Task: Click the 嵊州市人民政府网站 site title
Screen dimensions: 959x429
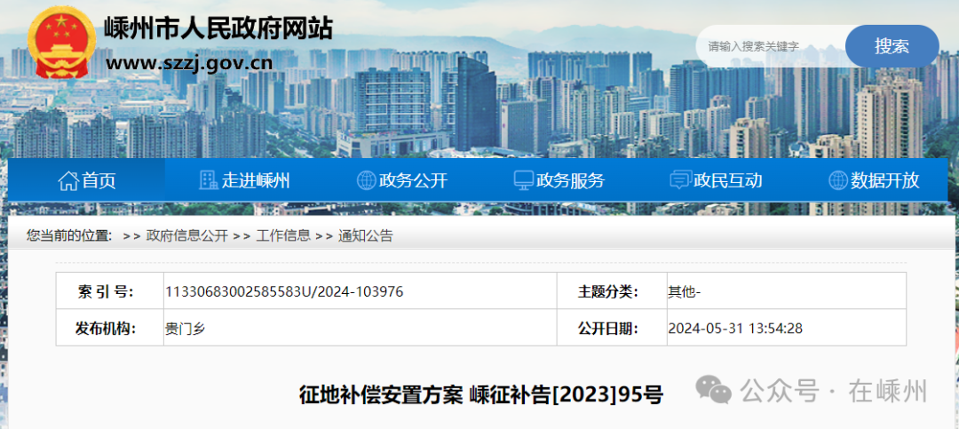Action: (218, 28)
